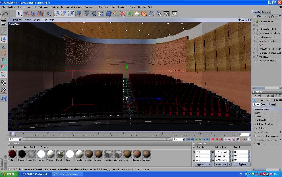Play the animation forward
The height and width of the screenshot is (177, 282).
tap(200, 139)
